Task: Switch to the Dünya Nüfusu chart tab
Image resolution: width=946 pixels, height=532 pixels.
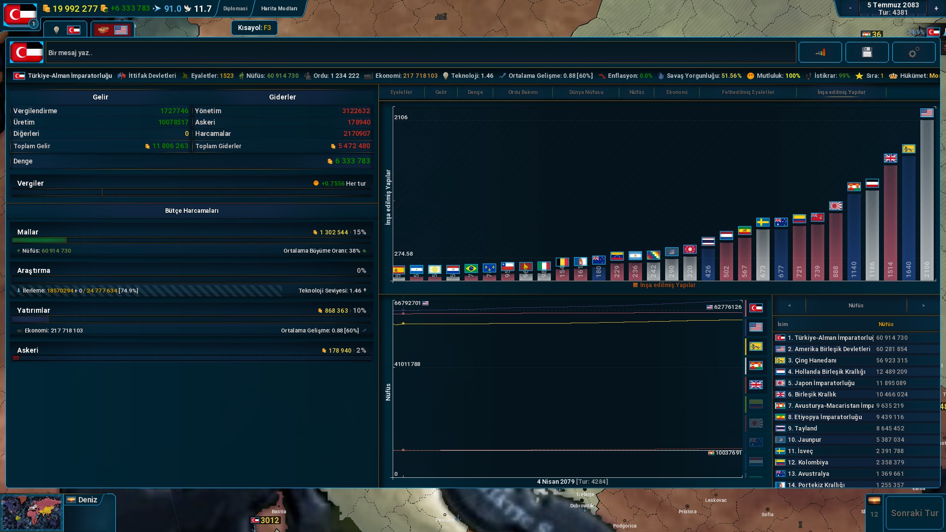Action: (586, 92)
